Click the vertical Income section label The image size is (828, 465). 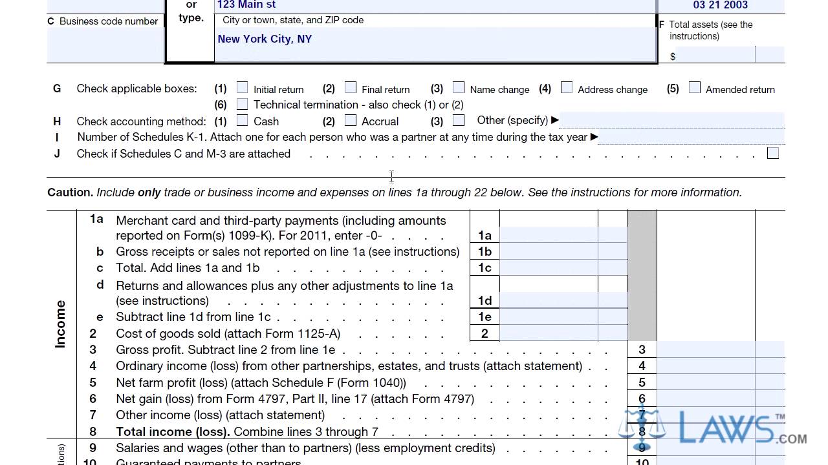(x=60, y=324)
